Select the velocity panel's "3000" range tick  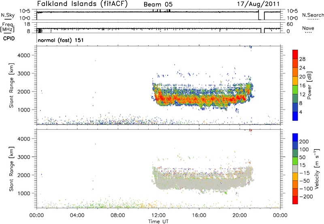[x=24, y=157]
